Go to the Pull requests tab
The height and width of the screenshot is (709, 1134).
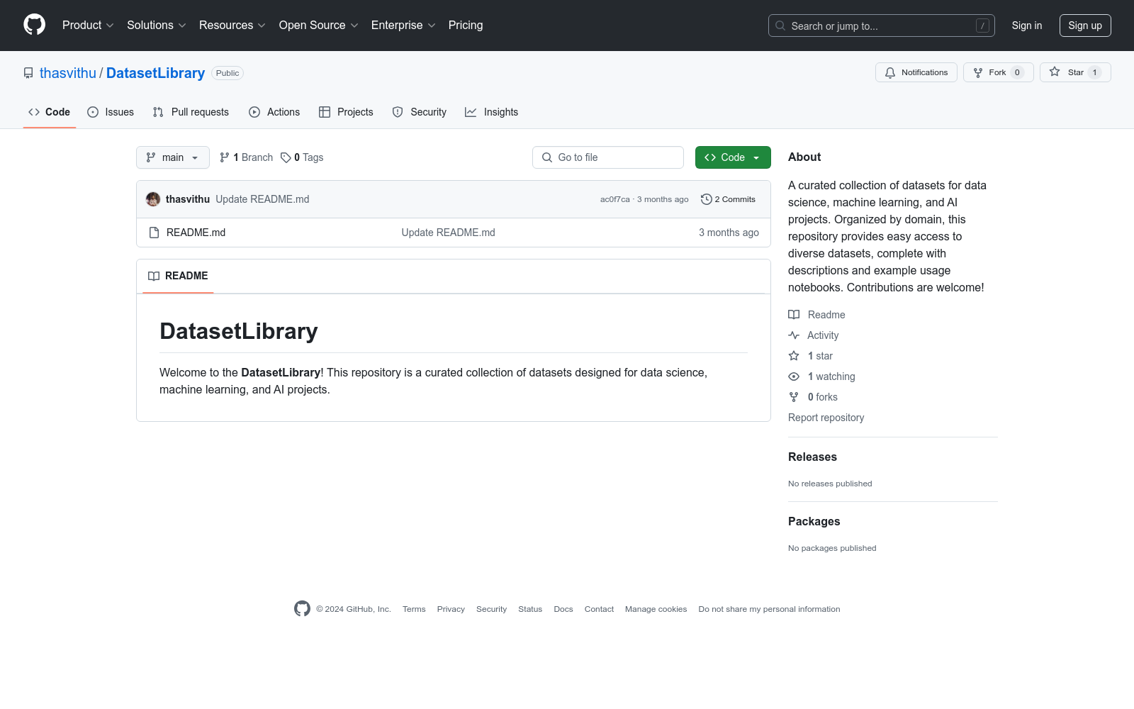[191, 112]
